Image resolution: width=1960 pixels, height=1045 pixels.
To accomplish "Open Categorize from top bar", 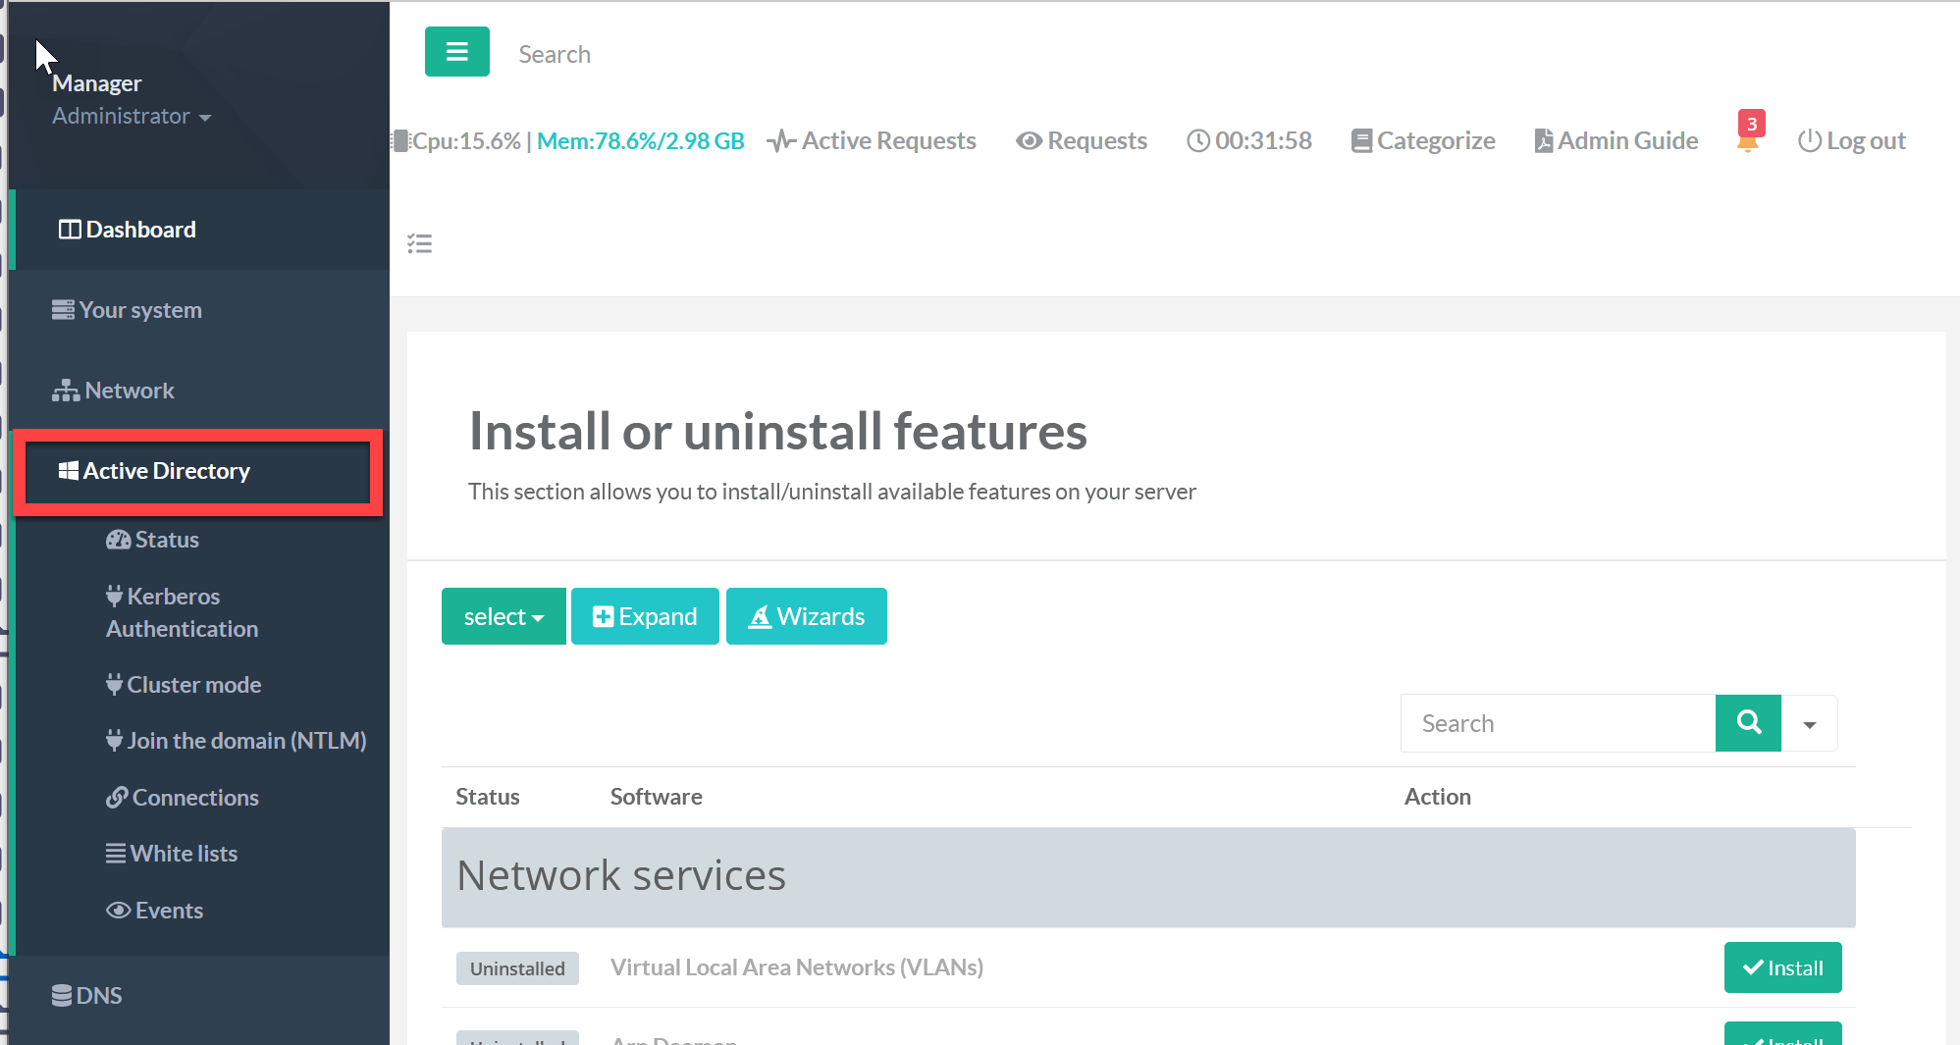I will coord(1423,141).
